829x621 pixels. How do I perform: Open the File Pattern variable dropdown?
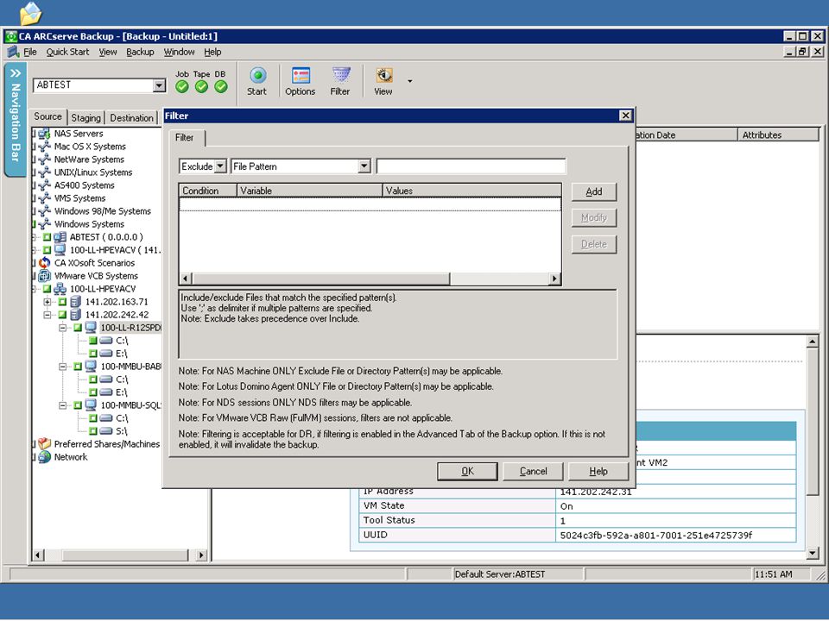364,166
